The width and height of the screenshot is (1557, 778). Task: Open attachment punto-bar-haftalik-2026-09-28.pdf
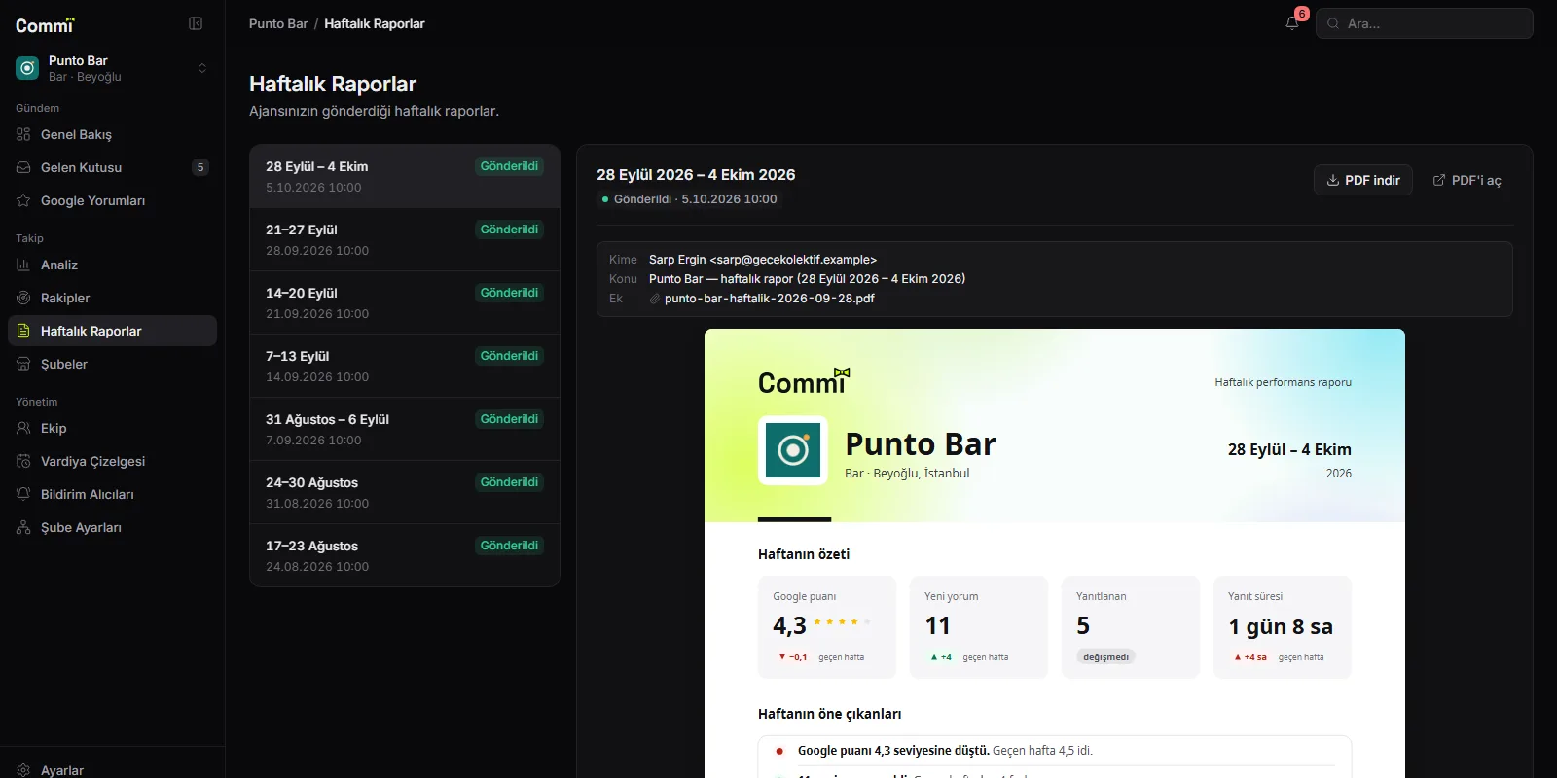769,299
